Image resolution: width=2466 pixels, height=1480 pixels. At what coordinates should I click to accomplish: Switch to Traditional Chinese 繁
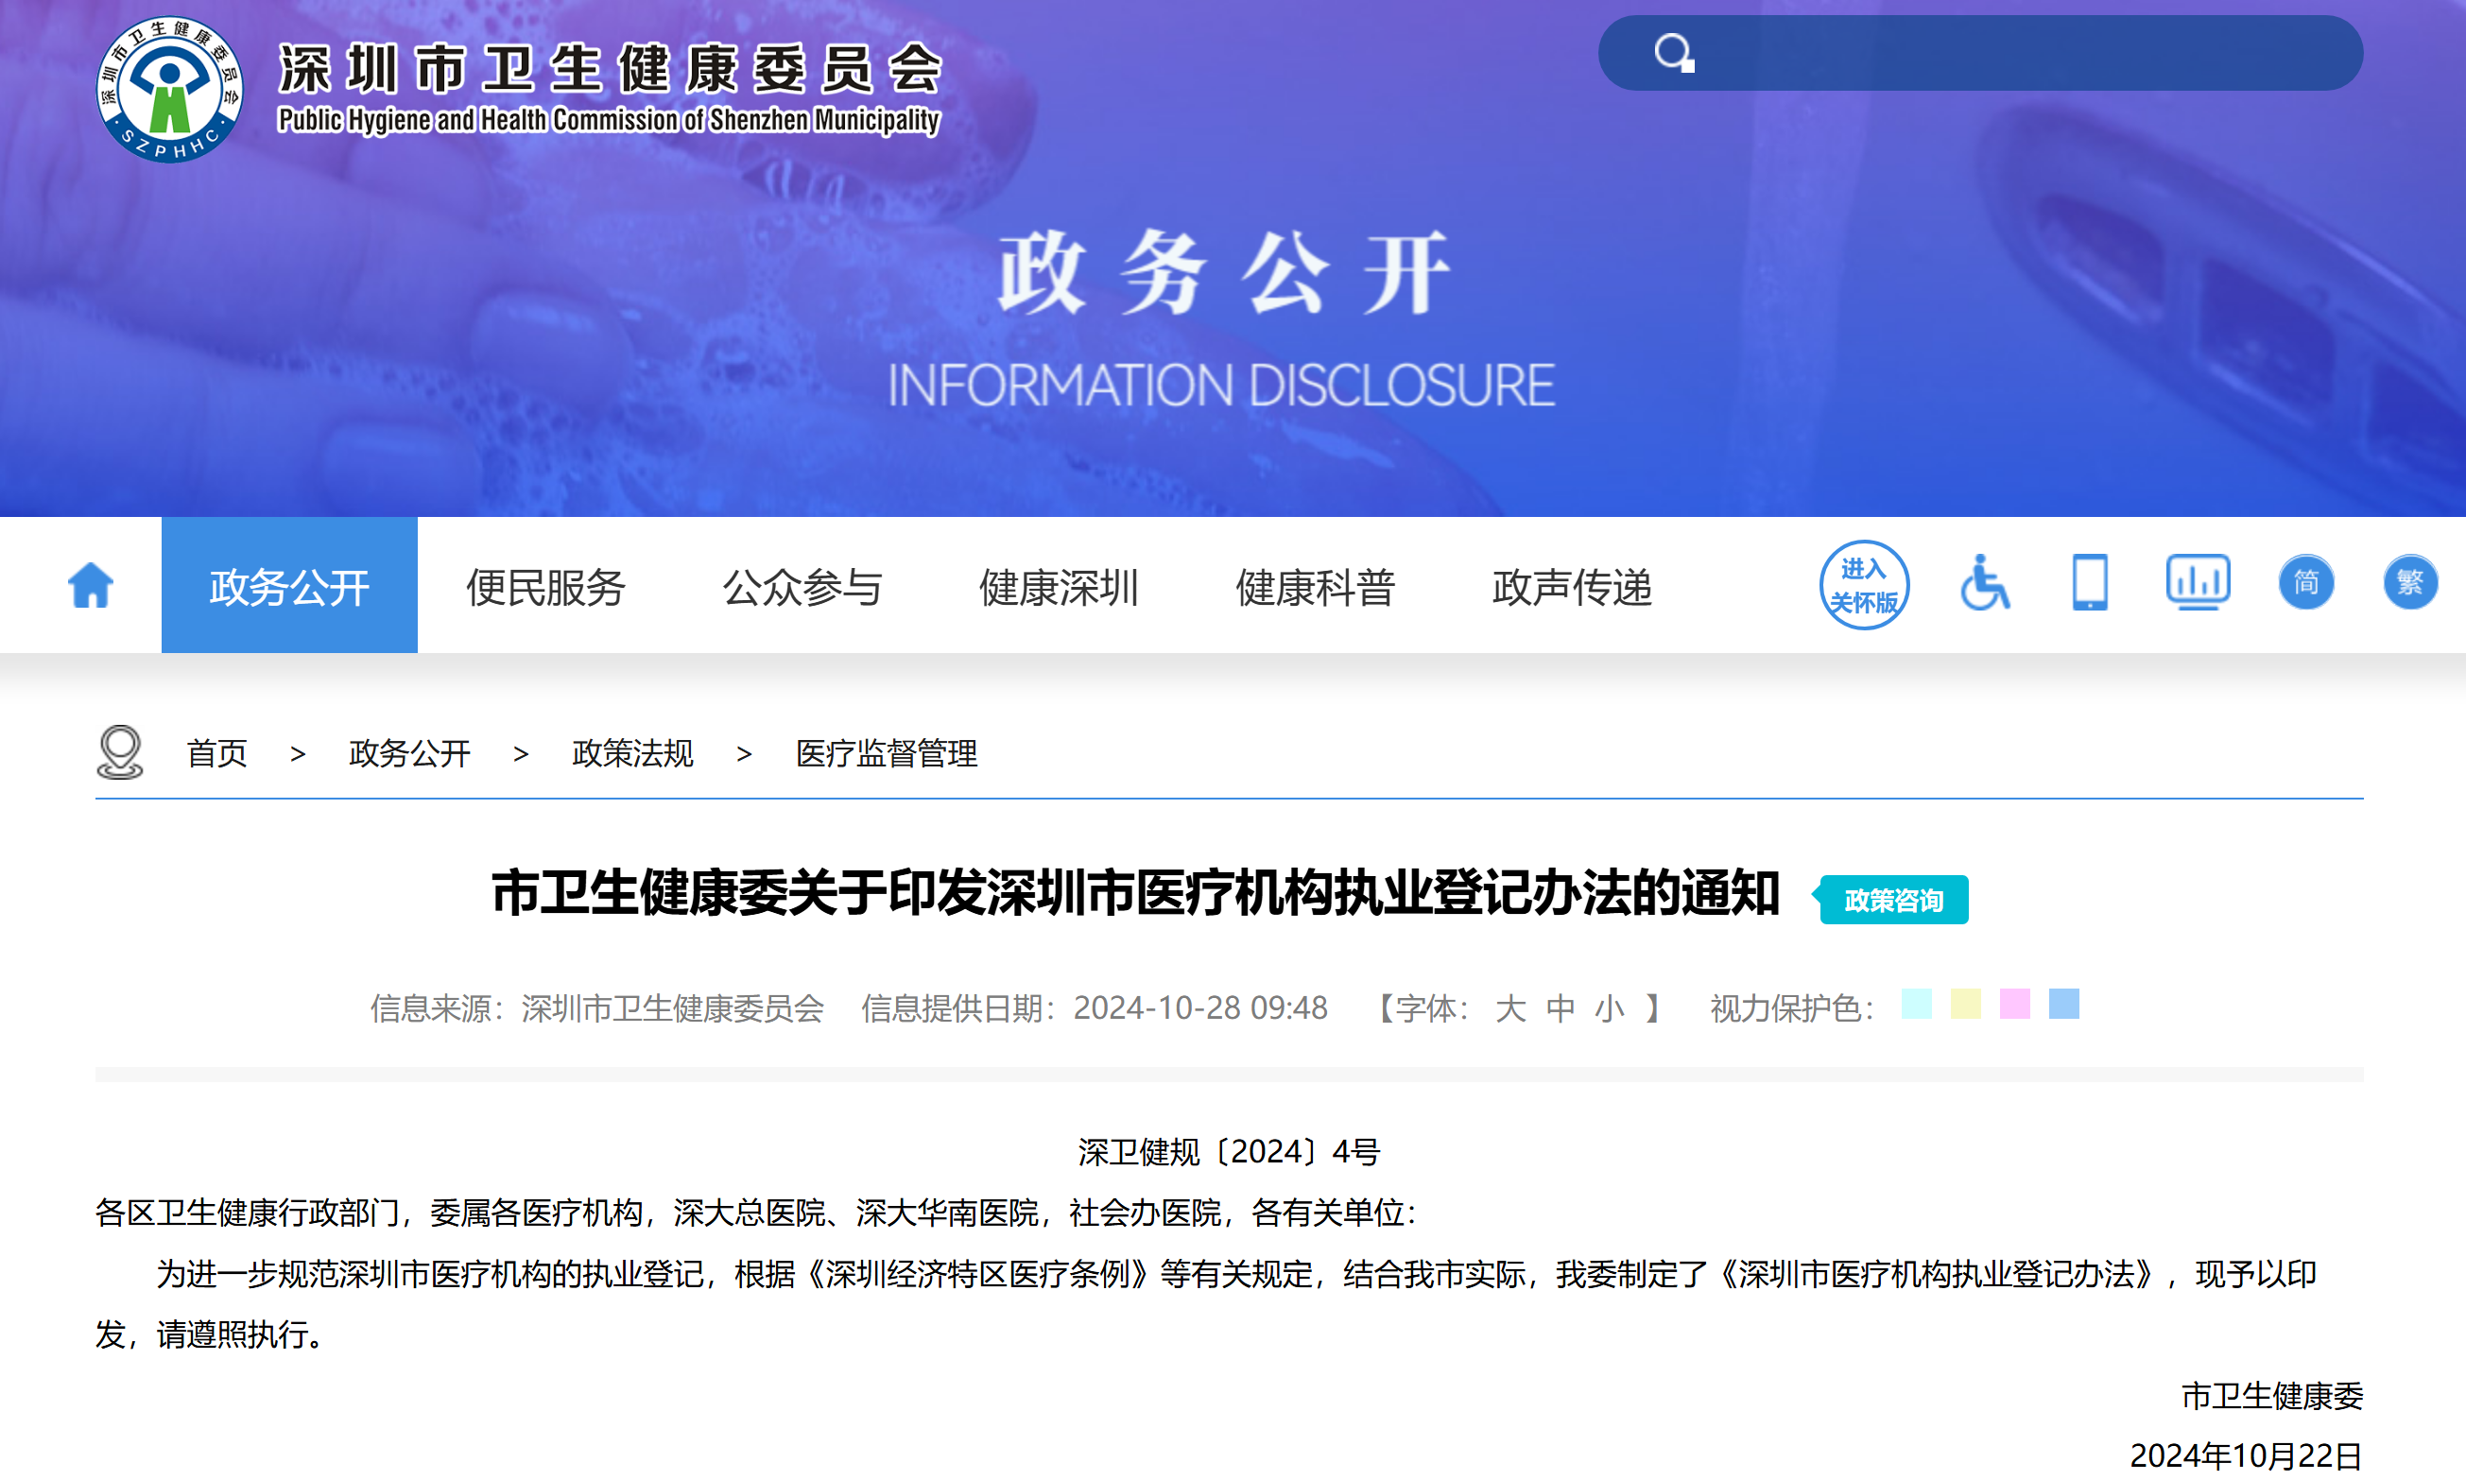2410,582
